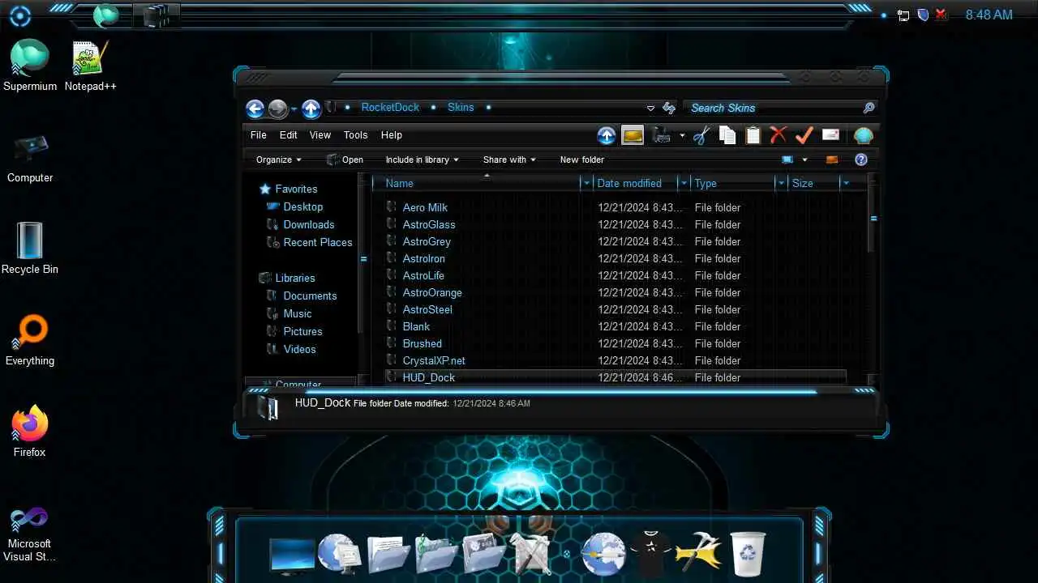1038x583 pixels.
Task: Copy using the two-pages toolbar icon
Action: click(727, 135)
